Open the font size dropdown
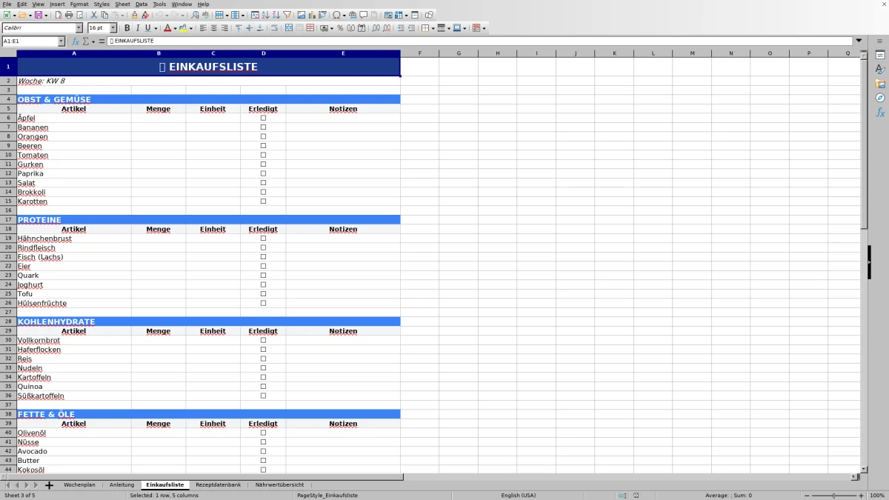This screenshot has height=500, width=889. [x=112, y=28]
